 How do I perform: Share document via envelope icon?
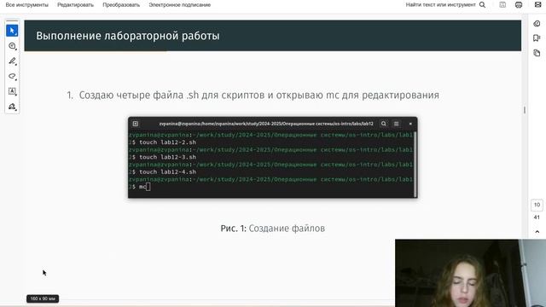click(538, 5)
